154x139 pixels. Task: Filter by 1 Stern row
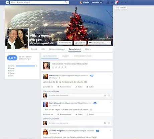pyautogui.click(x=11, y=76)
